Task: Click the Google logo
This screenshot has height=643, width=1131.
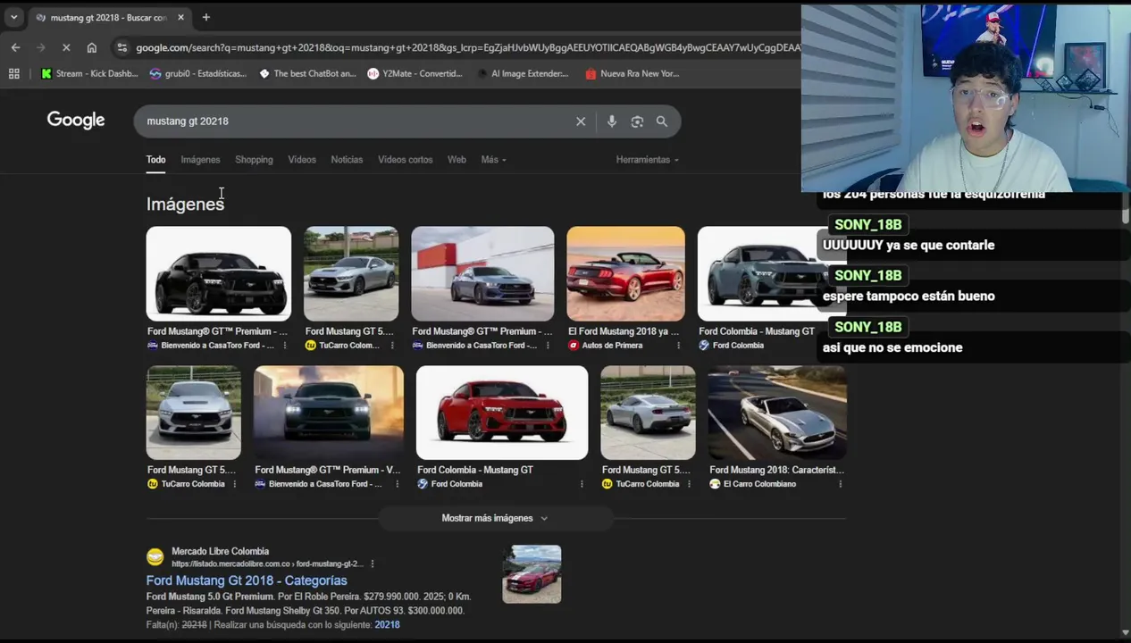Action: tap(76, 121)
